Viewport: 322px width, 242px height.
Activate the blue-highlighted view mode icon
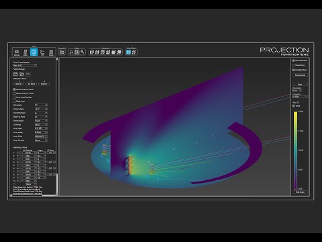coord(128,52)
